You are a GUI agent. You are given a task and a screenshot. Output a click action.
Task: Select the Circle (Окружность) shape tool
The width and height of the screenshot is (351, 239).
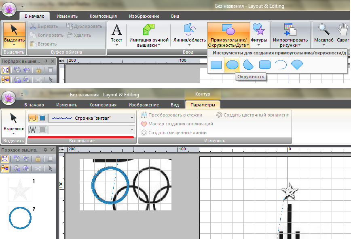pyautogui.click(x=232, y=64)
